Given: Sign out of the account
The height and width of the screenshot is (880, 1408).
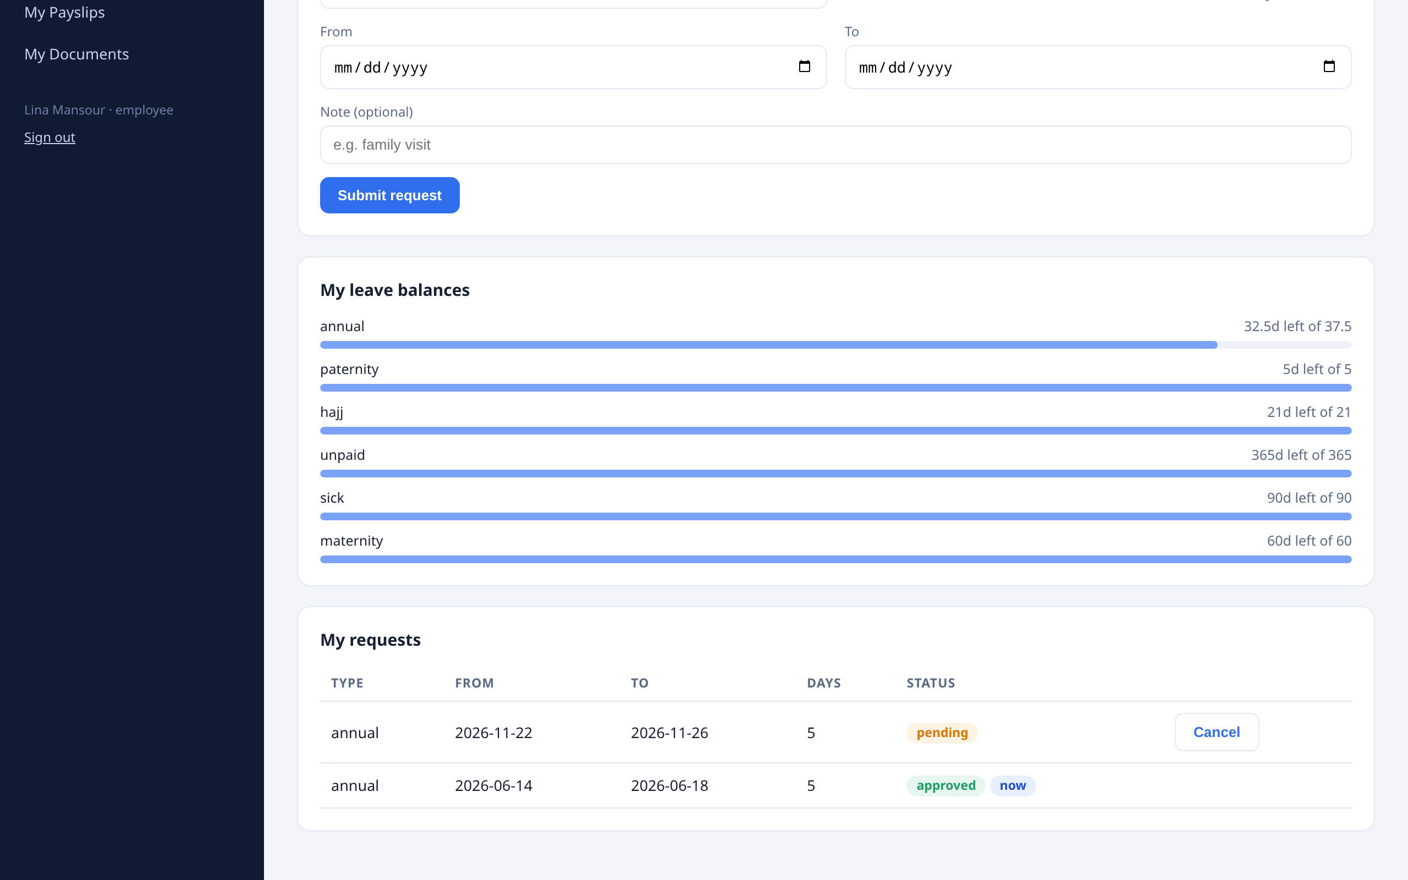Looking at the screenshot, I should click(50, 137).
